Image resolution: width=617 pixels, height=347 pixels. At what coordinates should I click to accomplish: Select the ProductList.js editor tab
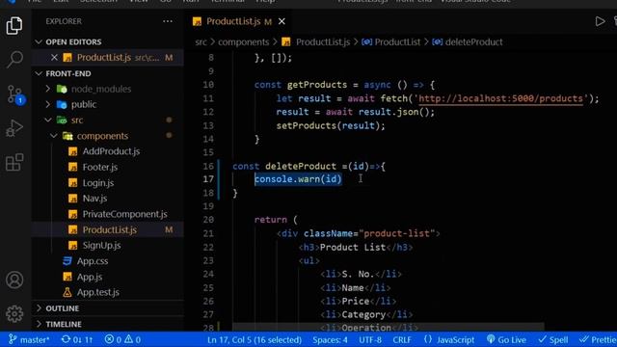233,21
